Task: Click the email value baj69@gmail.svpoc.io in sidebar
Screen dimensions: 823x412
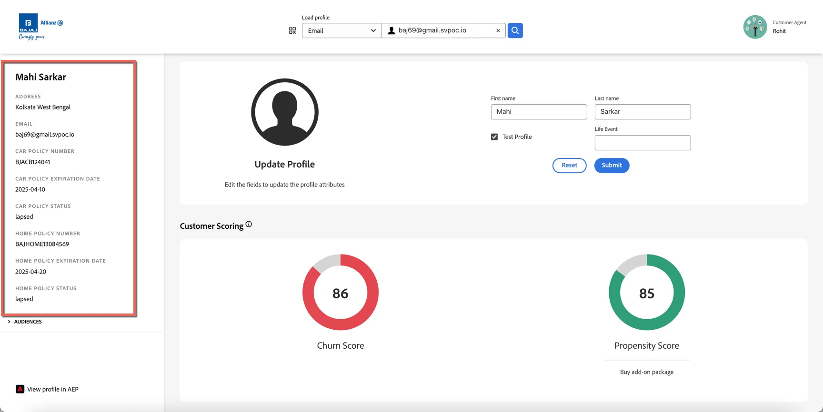Action: (x=45, y=135)
